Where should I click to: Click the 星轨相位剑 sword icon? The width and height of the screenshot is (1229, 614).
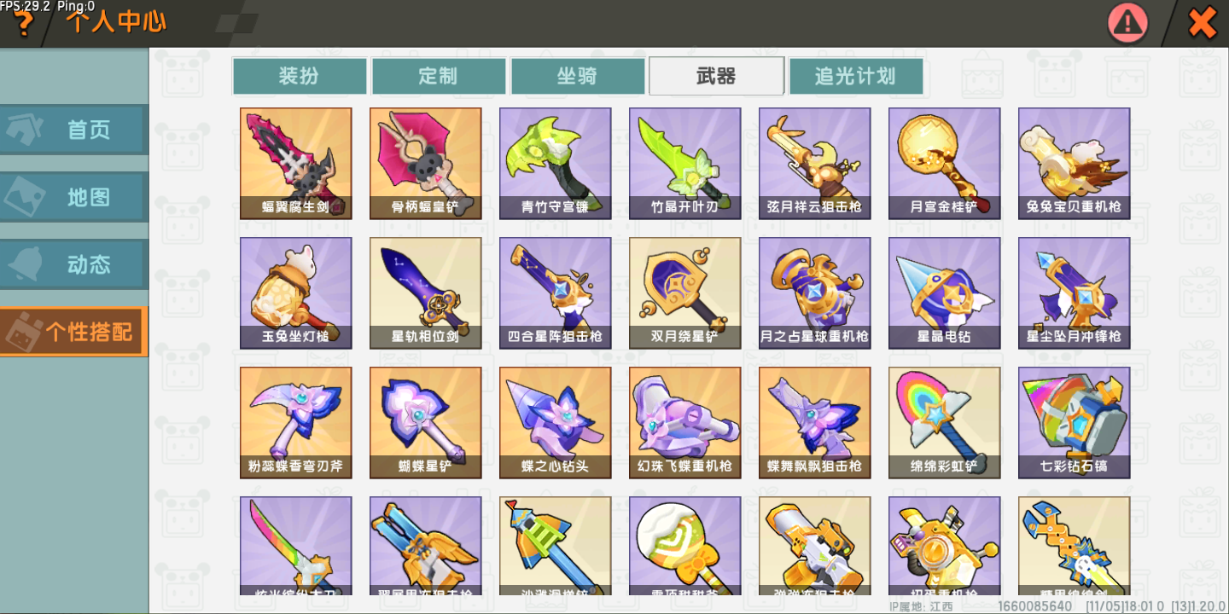click(x=425, y=293)
